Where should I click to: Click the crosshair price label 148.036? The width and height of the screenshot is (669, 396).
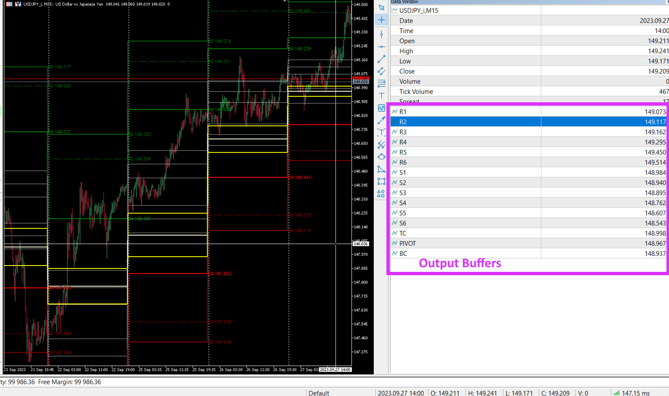360,244
